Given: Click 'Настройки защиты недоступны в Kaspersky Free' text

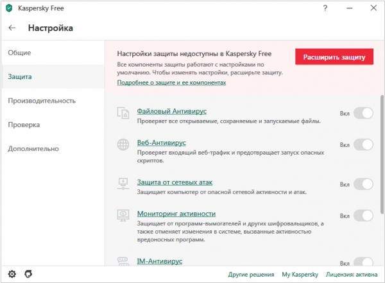Looking at the screenshot, I should 194,53.
